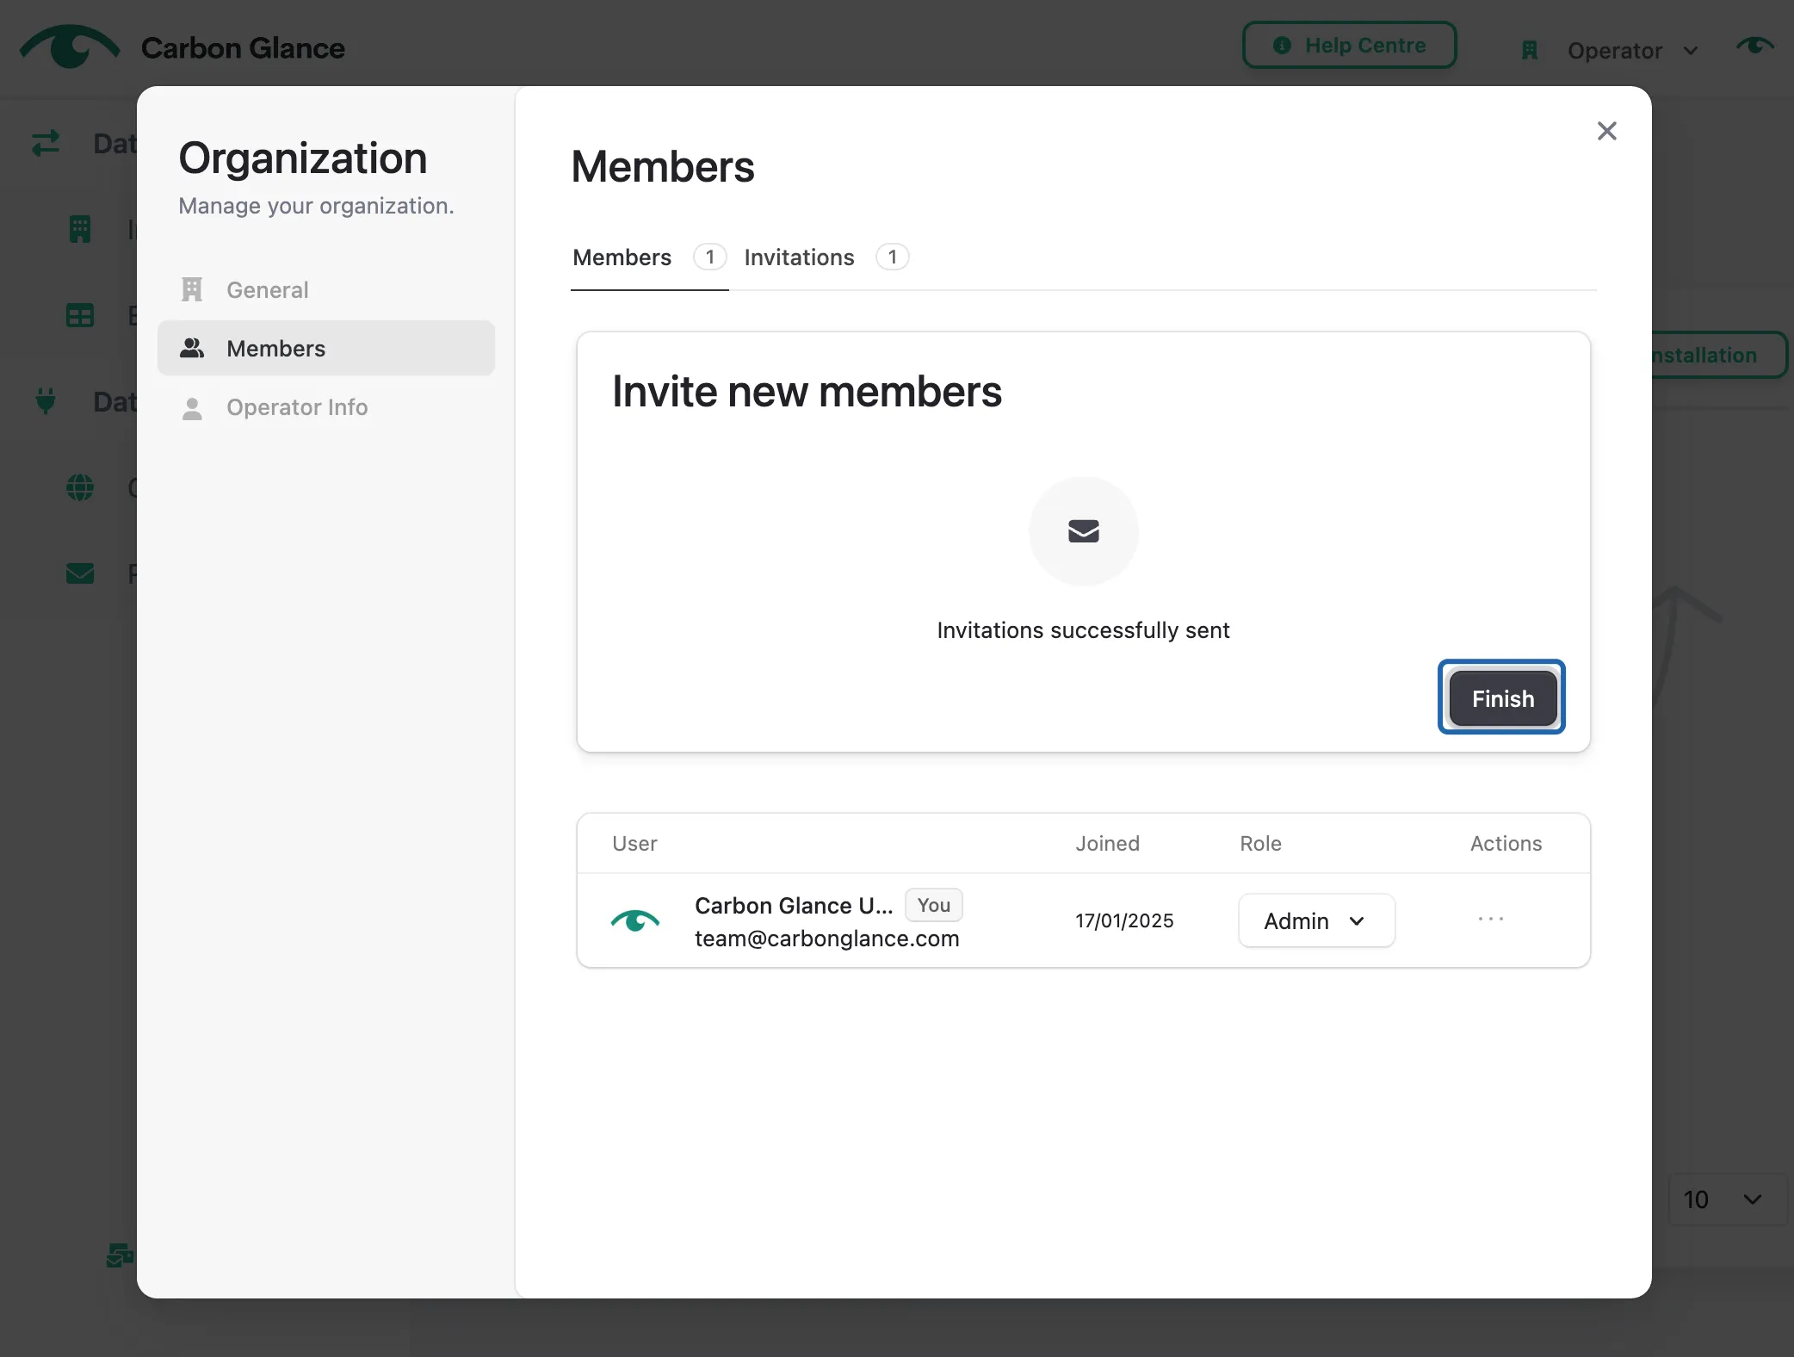Screen dimensions: 1794x1357
Task: Click the bottom-left sidebar icon
Action: 119,1255
